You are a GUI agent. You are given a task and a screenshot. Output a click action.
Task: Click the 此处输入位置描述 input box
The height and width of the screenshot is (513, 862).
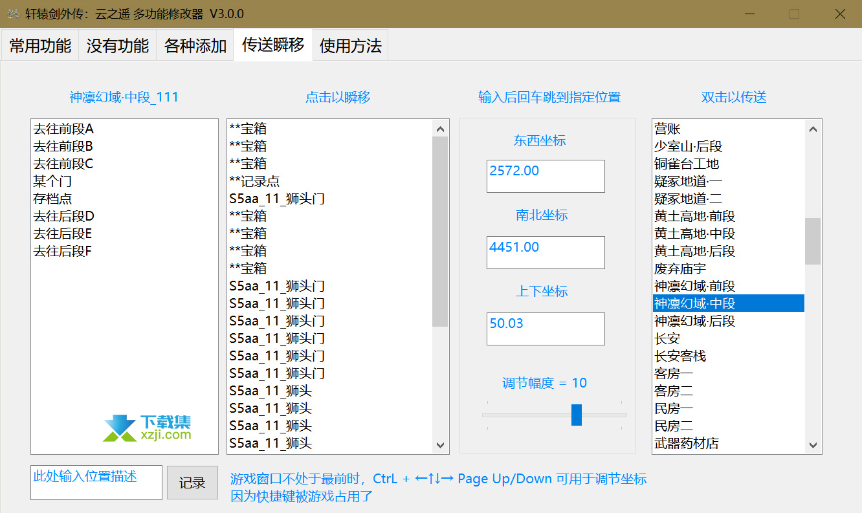coord(96,483)
